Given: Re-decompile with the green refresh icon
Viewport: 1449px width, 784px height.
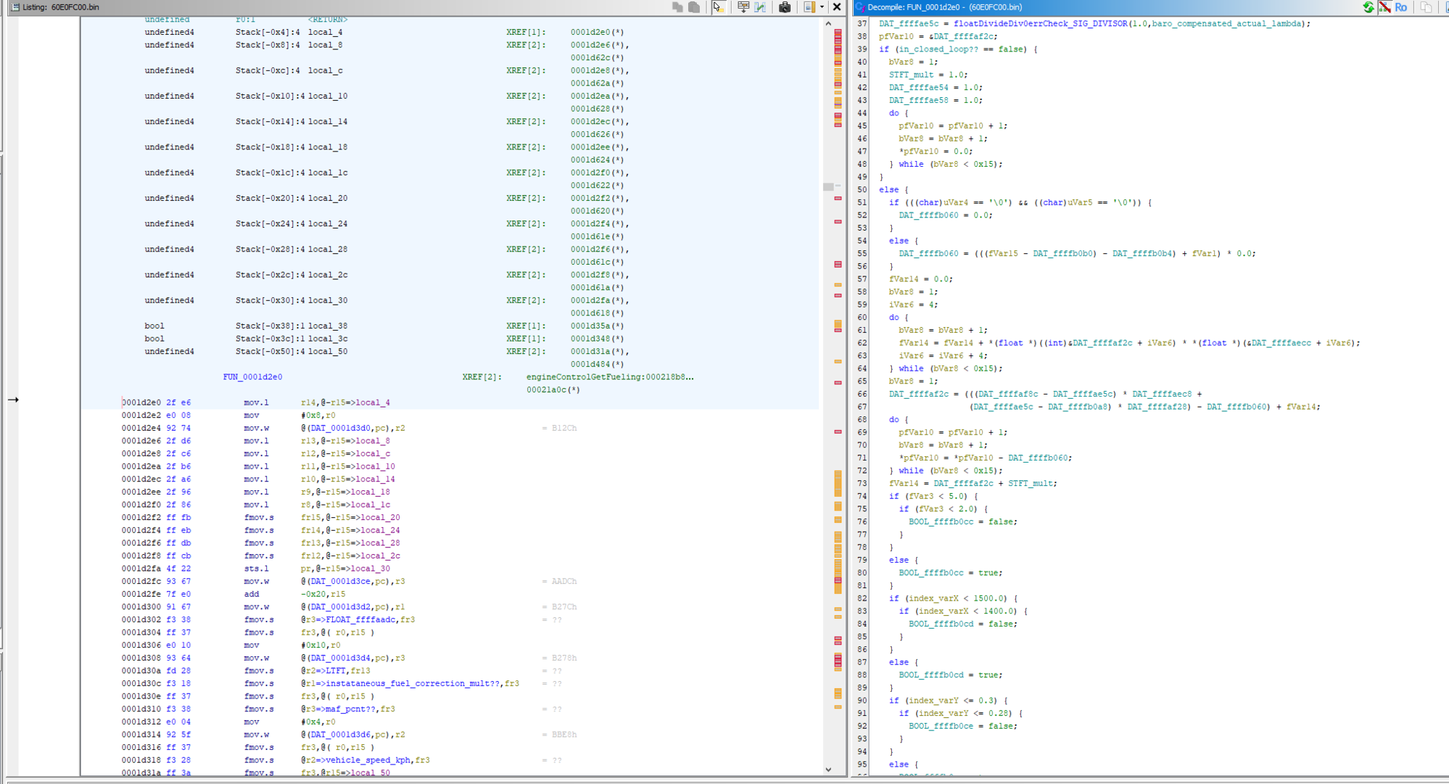Looking at the screenshot, I should click(1368, 7).
